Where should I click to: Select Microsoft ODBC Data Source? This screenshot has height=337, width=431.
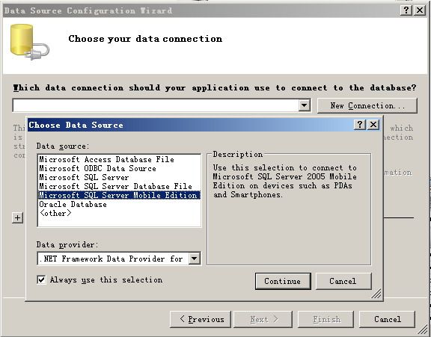(97, 169)
